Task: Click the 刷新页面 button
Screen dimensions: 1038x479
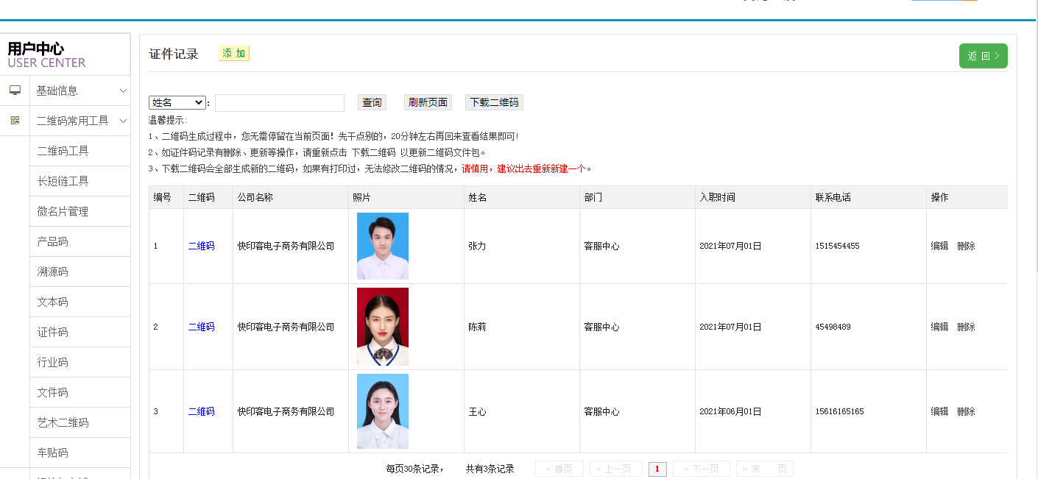Action: tap(428, 102)
